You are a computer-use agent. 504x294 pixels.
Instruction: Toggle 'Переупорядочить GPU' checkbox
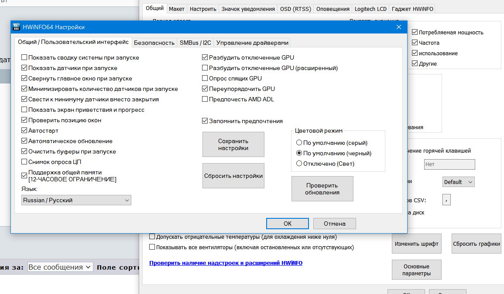(x=205, y=89)
